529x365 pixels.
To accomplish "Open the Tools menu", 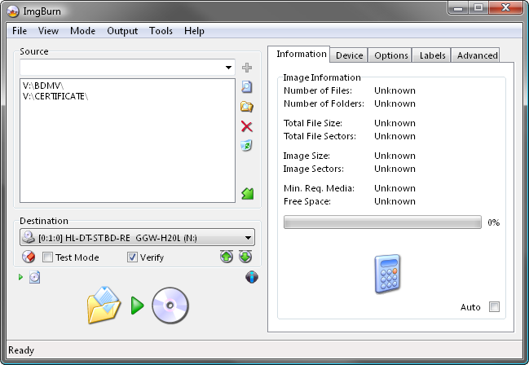I will (x=161, y=31).
